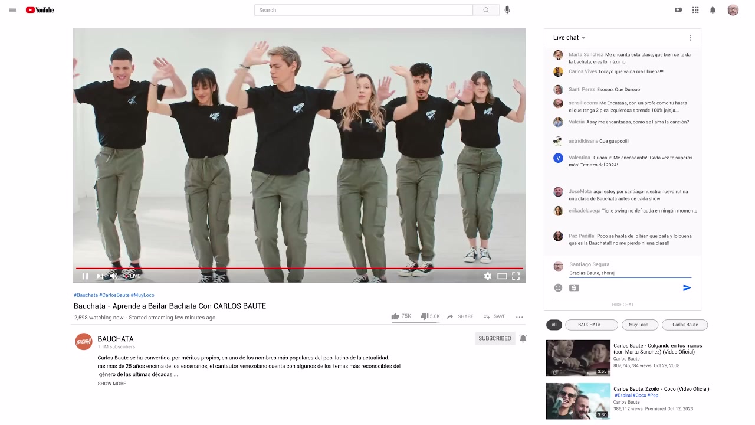Hide the live chat panel

tap(623, 305)
